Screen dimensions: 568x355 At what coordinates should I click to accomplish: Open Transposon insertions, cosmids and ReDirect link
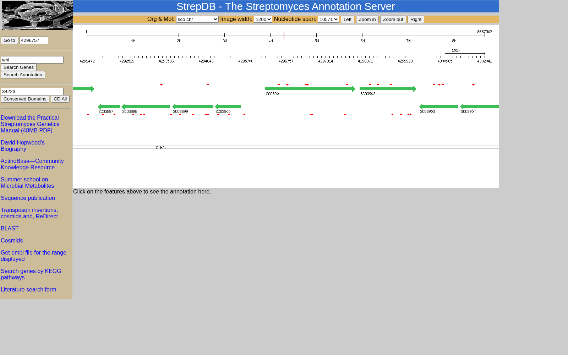[x=29, y=213]
